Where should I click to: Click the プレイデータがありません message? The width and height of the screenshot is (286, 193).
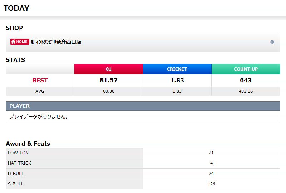tap(39, 117)
